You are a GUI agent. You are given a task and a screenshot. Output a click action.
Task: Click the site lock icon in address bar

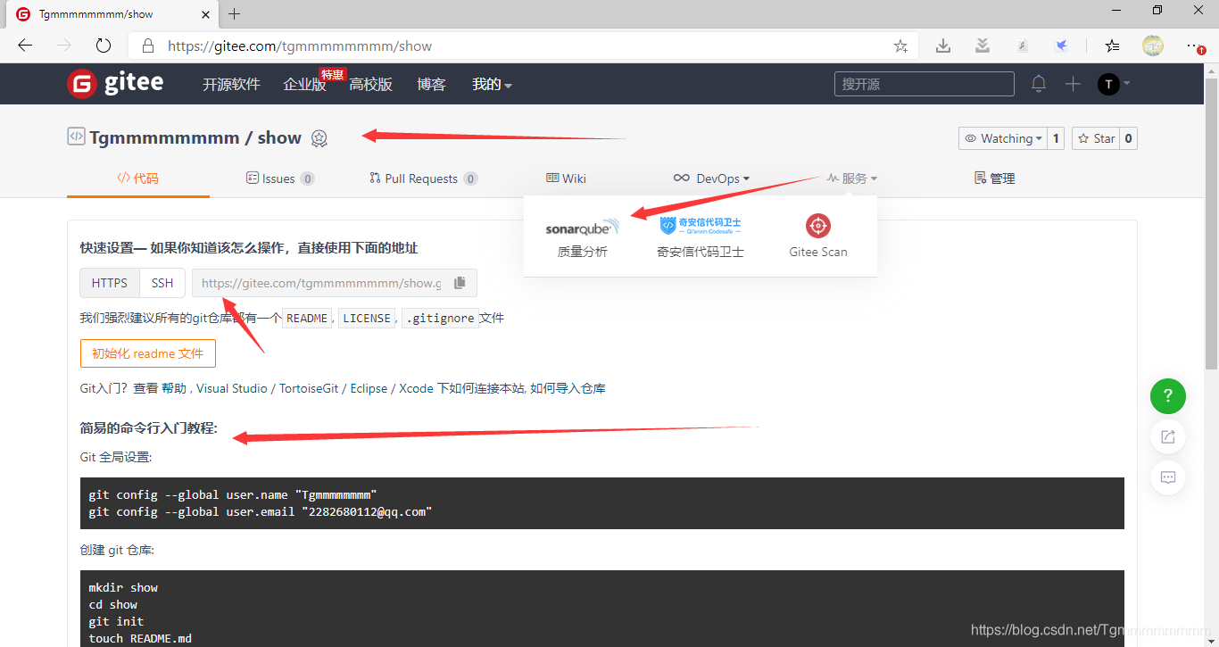click(148, 46)
